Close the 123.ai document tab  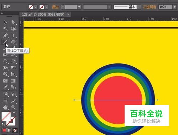click(68, 14)
